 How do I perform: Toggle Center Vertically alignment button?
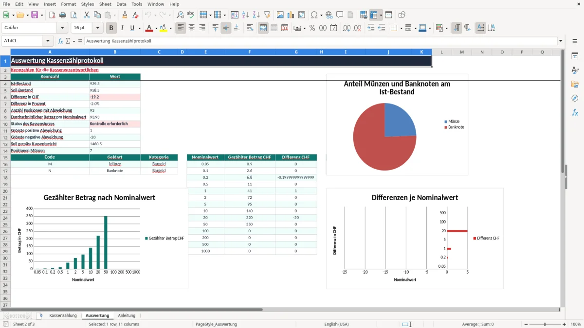click(x=226, y=28)
